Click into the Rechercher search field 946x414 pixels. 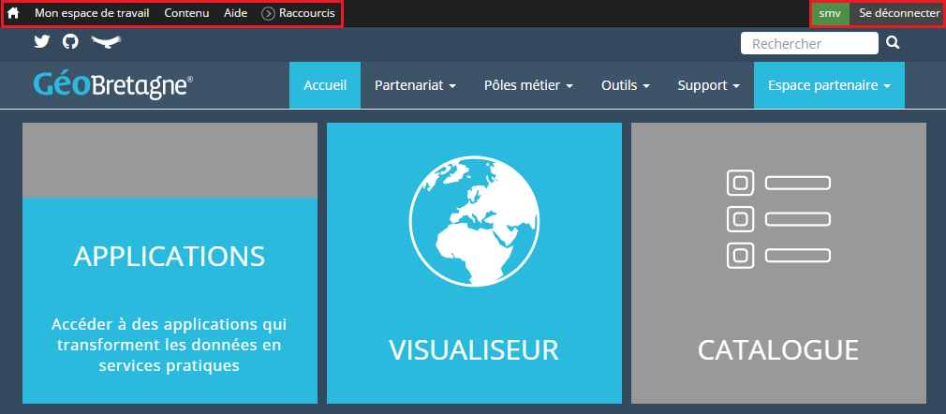pos(809,43)
